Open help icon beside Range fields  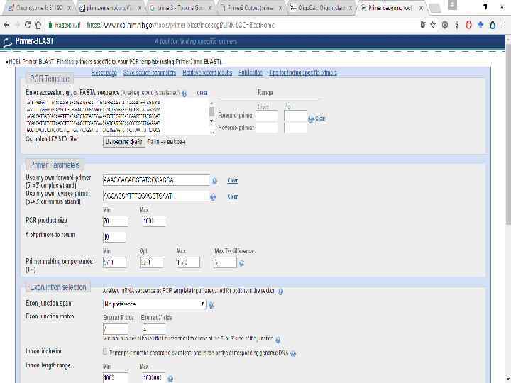pos(311,119)
